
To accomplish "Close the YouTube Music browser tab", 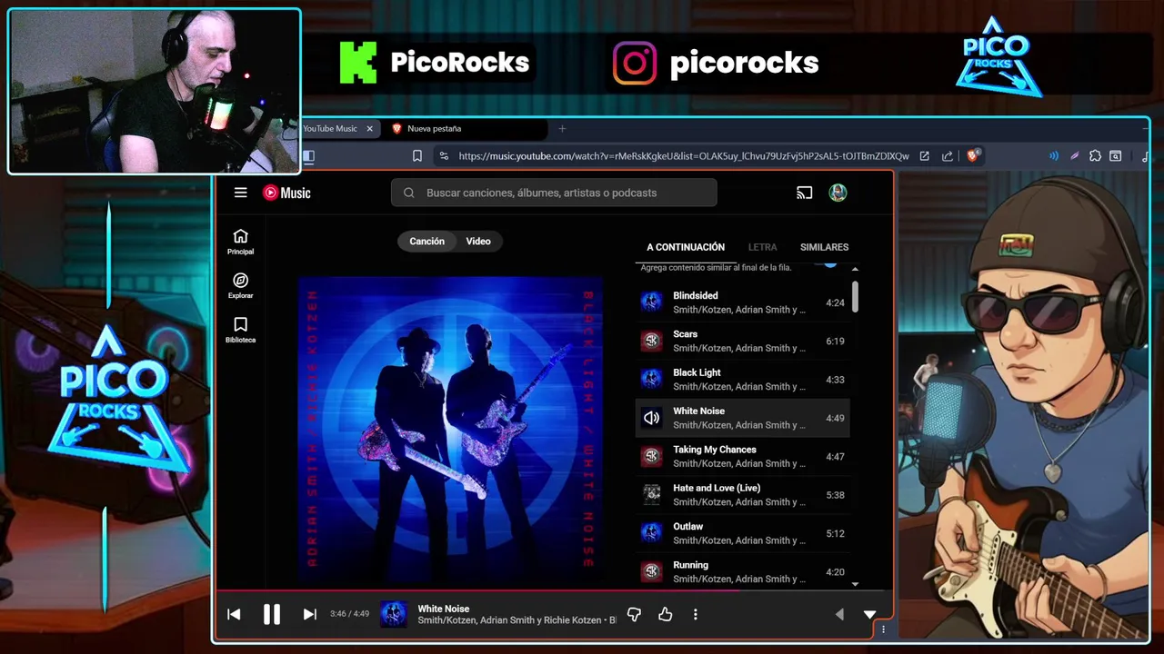I will pyautogui.click(x=369, y=129).
